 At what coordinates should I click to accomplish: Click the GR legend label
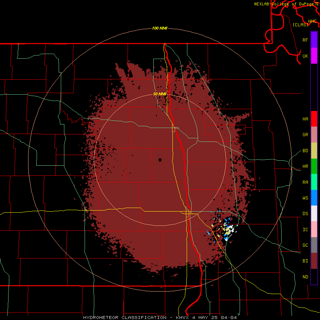tap(305, 135)
